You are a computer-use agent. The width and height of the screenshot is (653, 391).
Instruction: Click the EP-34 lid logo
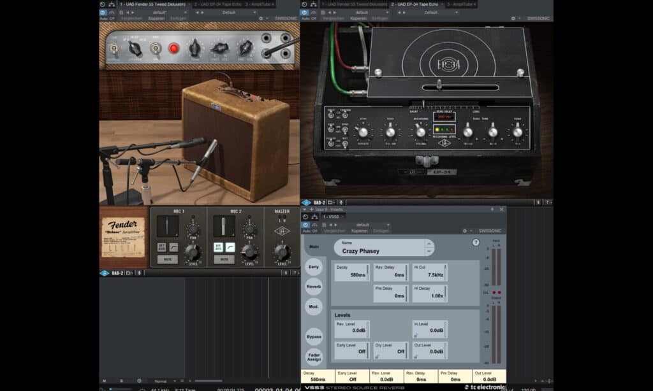coord(448,64)
